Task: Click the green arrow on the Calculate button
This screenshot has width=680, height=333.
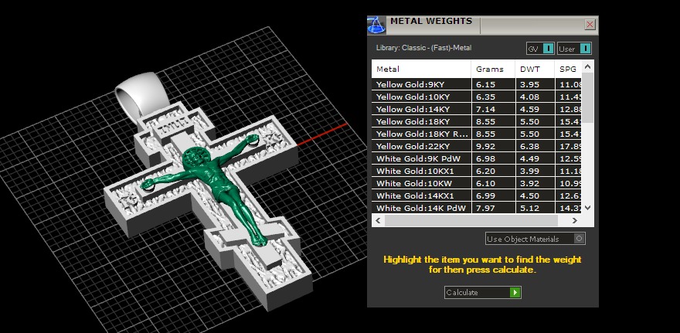Action: click(515, 292)
